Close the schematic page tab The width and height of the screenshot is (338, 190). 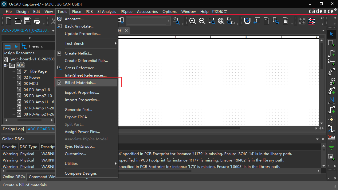click(x=127, y=31)
